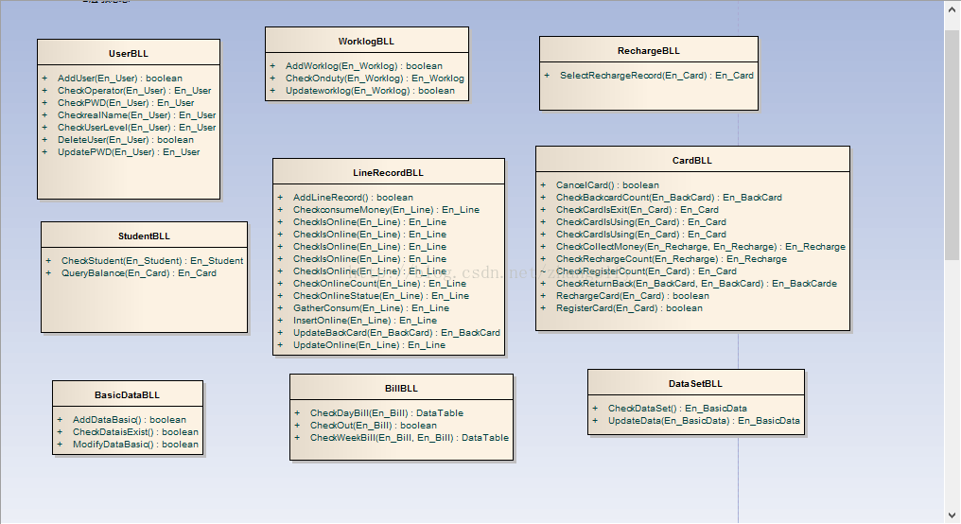Click CheckDataisExist() : boolean

click(135, 432)
